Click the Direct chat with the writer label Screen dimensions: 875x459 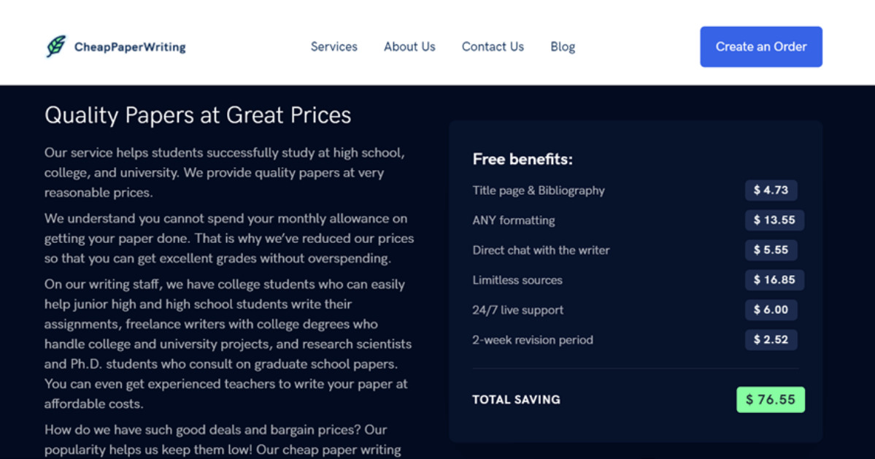[541, 250]
